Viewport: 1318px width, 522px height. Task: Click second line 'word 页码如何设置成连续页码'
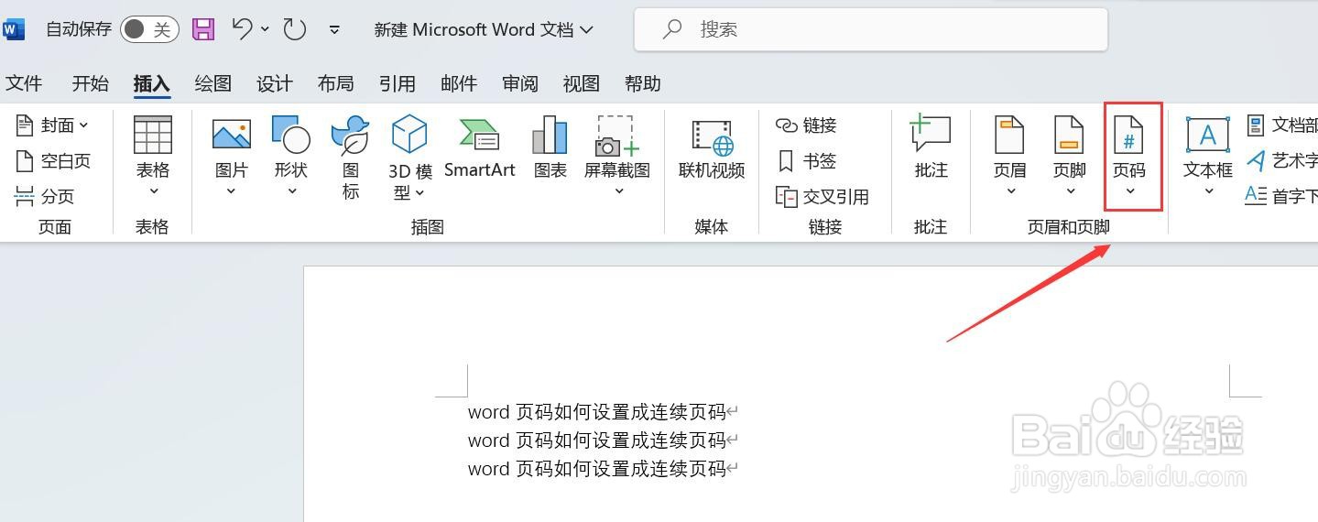(597, 440)
